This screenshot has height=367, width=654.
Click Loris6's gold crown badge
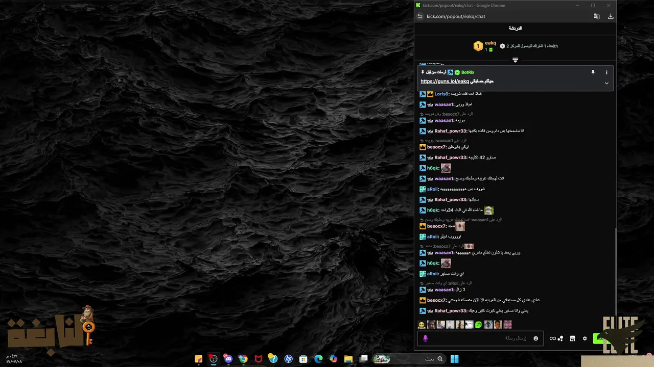(x=430, y=94)
